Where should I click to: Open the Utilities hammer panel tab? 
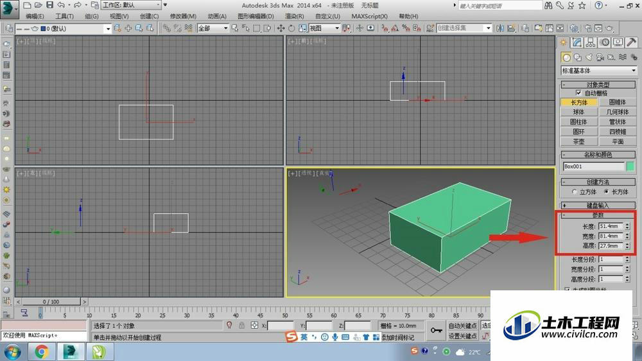pyautogui.click(x=631, y=42)
